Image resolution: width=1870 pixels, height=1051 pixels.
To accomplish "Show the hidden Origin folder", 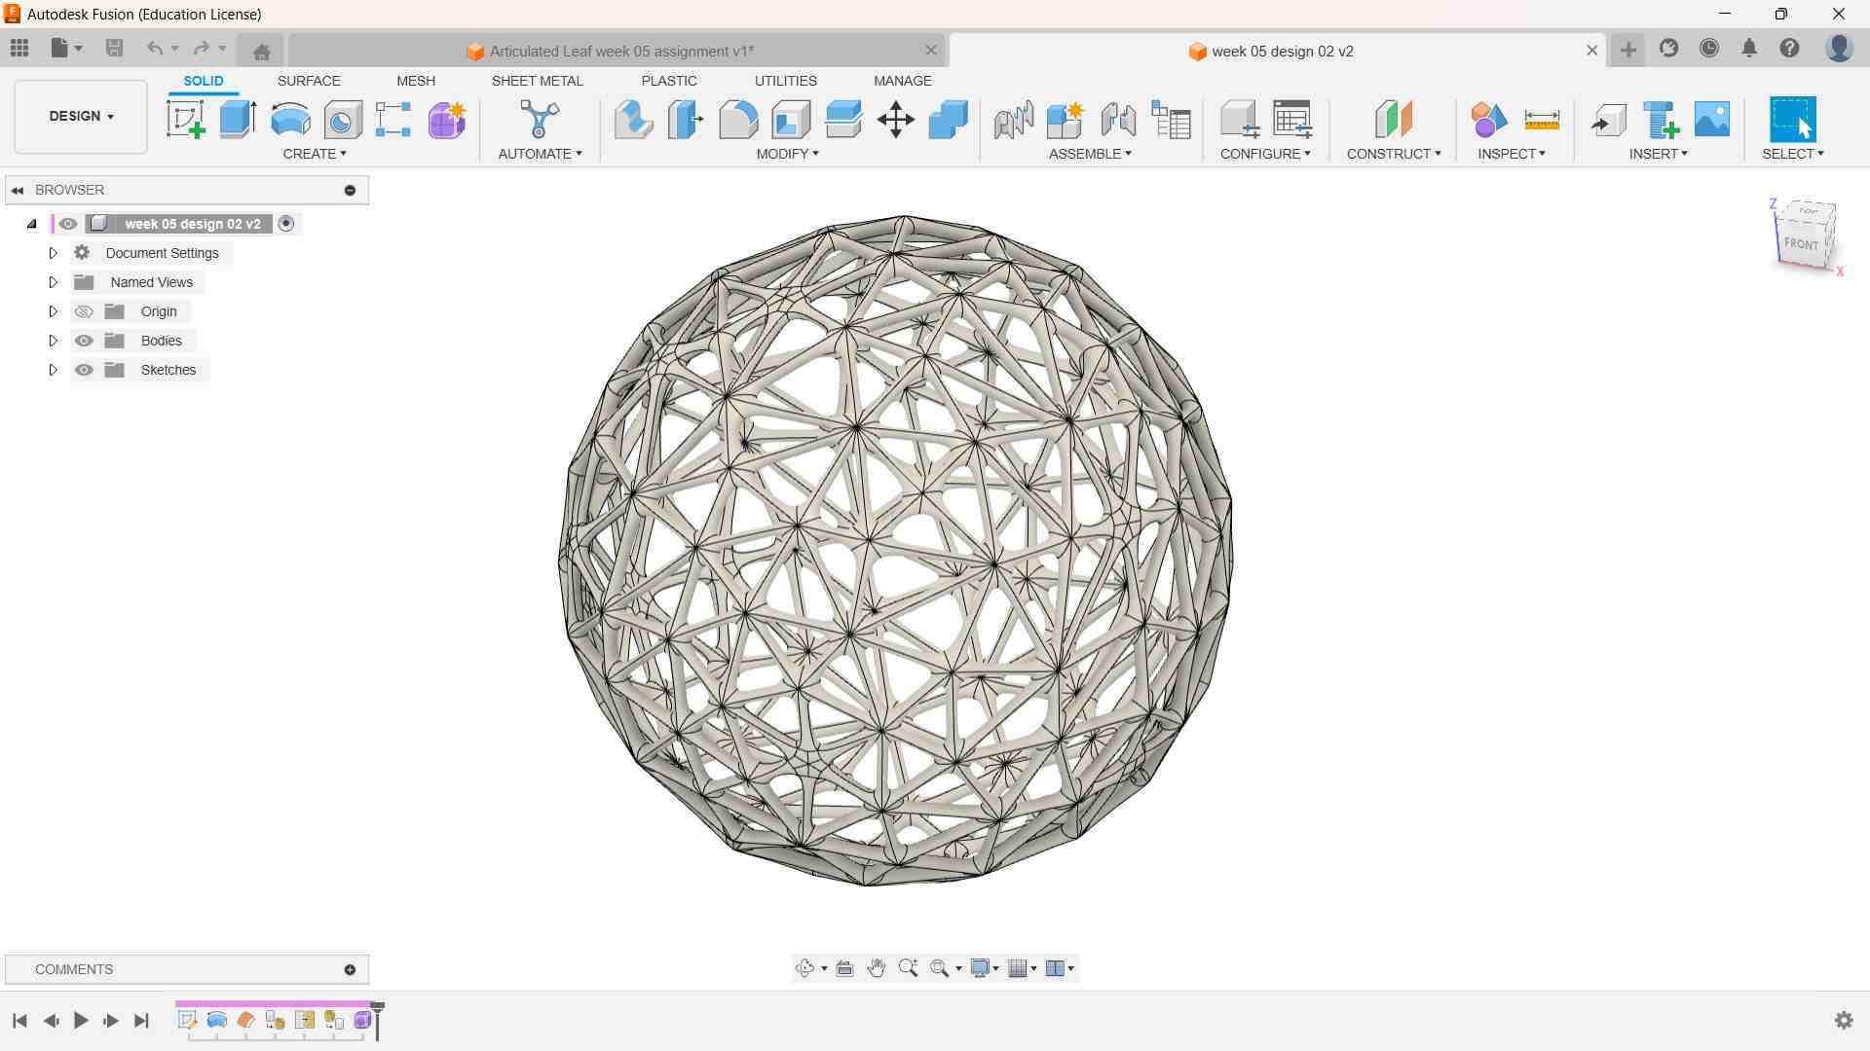I will 85,311.
